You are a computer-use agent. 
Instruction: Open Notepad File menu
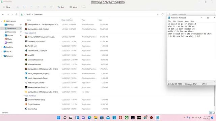[169, 21]
